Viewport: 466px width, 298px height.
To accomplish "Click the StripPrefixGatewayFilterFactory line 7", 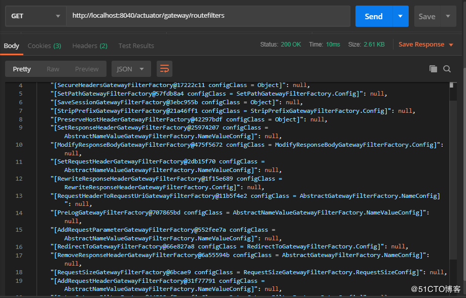I will [233, 111].
